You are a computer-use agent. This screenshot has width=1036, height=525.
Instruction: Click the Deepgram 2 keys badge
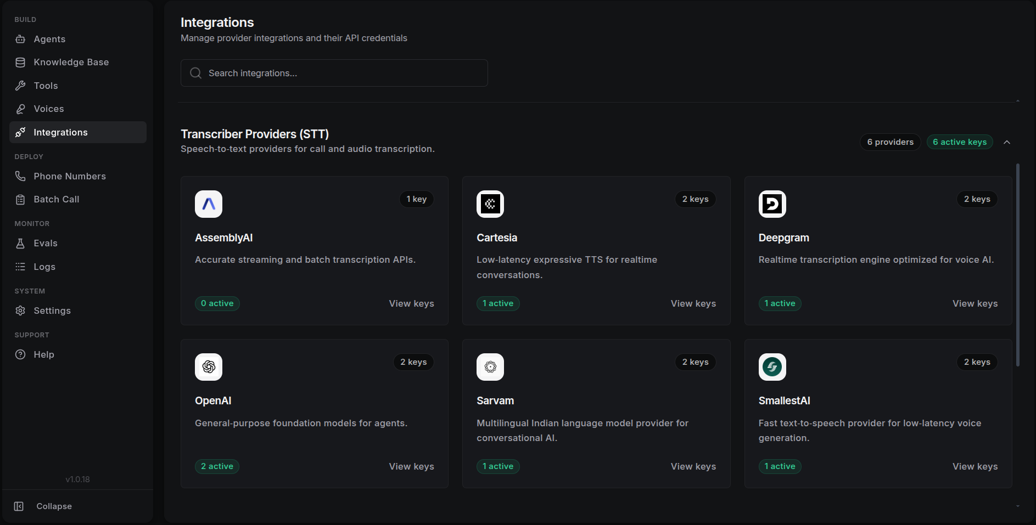click(977, 199)
